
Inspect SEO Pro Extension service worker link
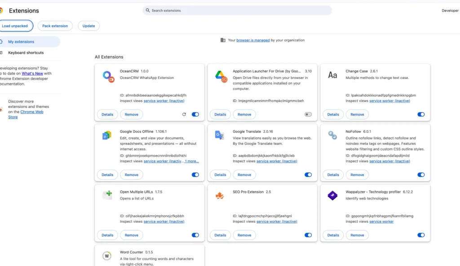(x=277, y=222)
